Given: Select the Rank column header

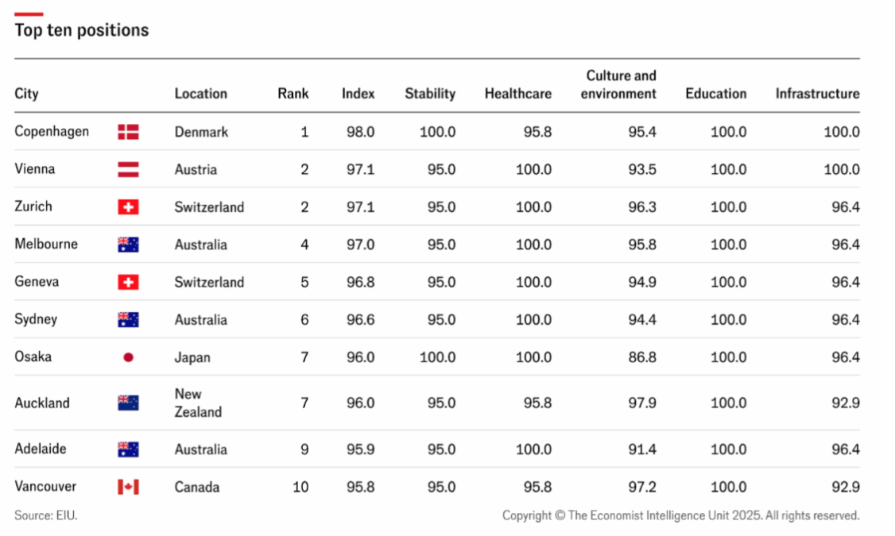Looking at the screenshot, I should click(293, 94).
